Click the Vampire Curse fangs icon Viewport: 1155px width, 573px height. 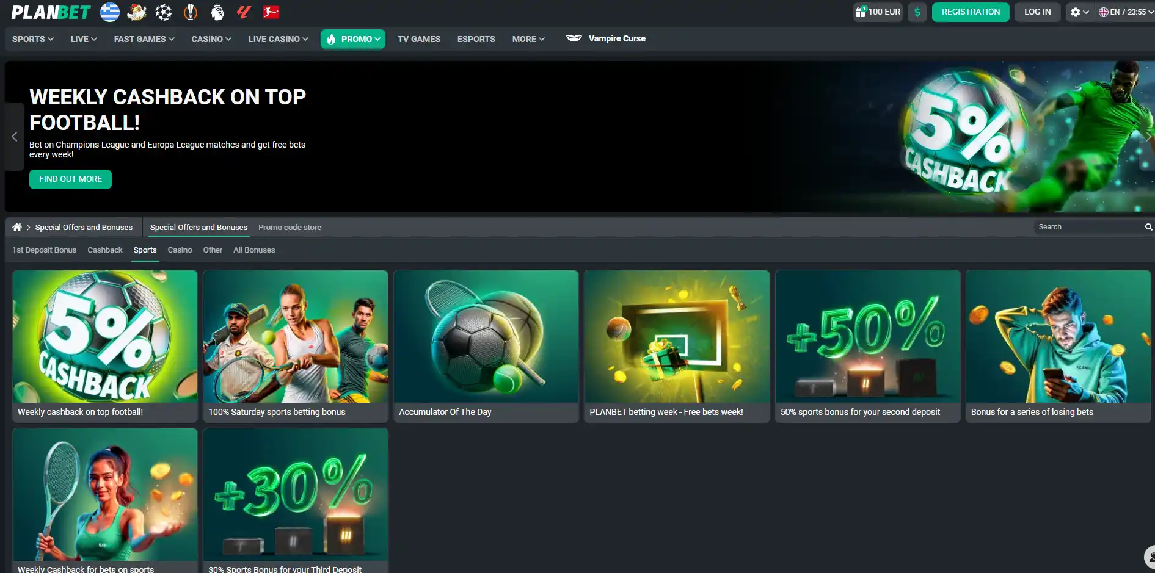pyautogui.click(x=574, y=38)
